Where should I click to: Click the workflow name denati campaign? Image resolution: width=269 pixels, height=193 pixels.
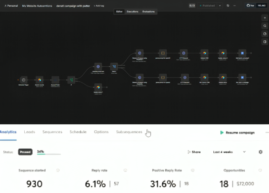click(x=73, y=6)
